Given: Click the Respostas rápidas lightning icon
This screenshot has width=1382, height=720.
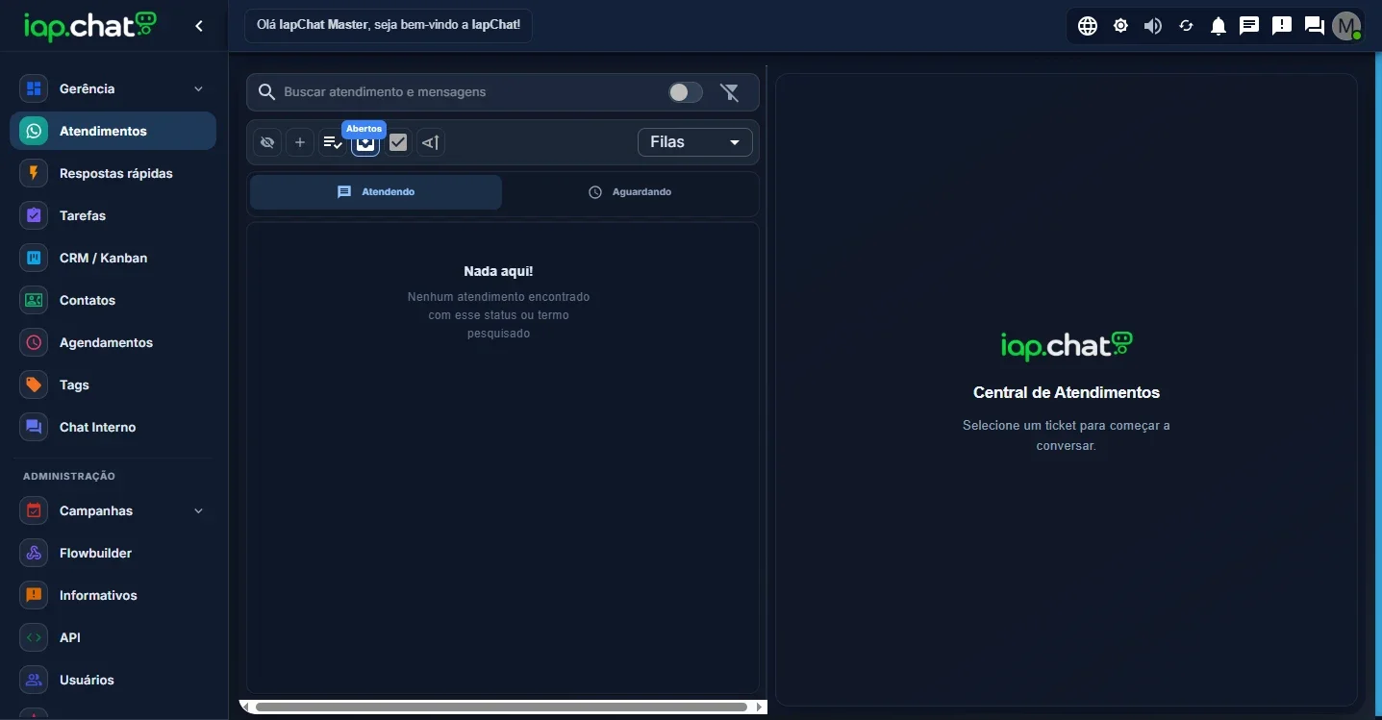Looking at the screenshot, I should (x=34, y=173).
